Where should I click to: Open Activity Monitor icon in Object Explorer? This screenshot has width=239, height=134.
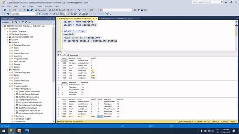click(30, 22)
